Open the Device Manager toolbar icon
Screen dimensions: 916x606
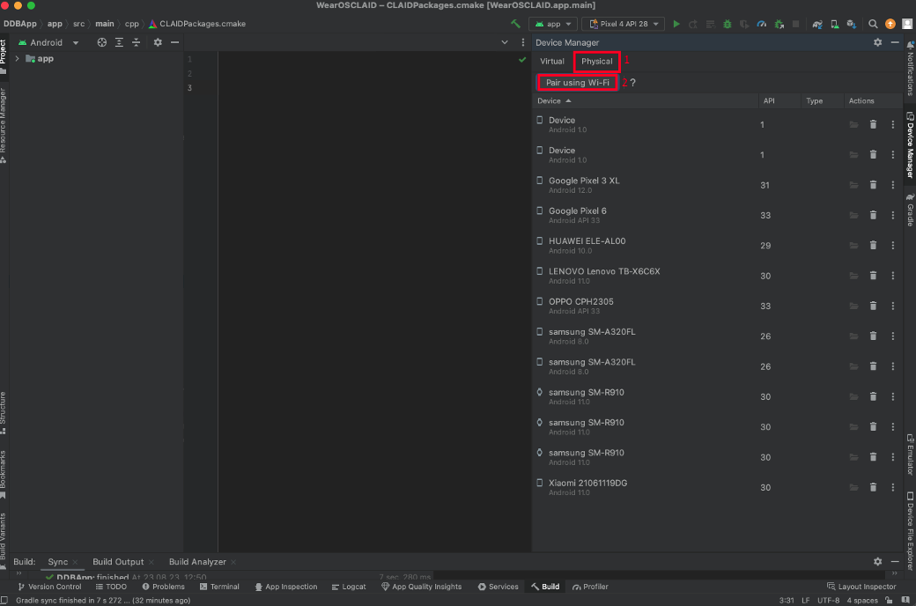[835, 24]
